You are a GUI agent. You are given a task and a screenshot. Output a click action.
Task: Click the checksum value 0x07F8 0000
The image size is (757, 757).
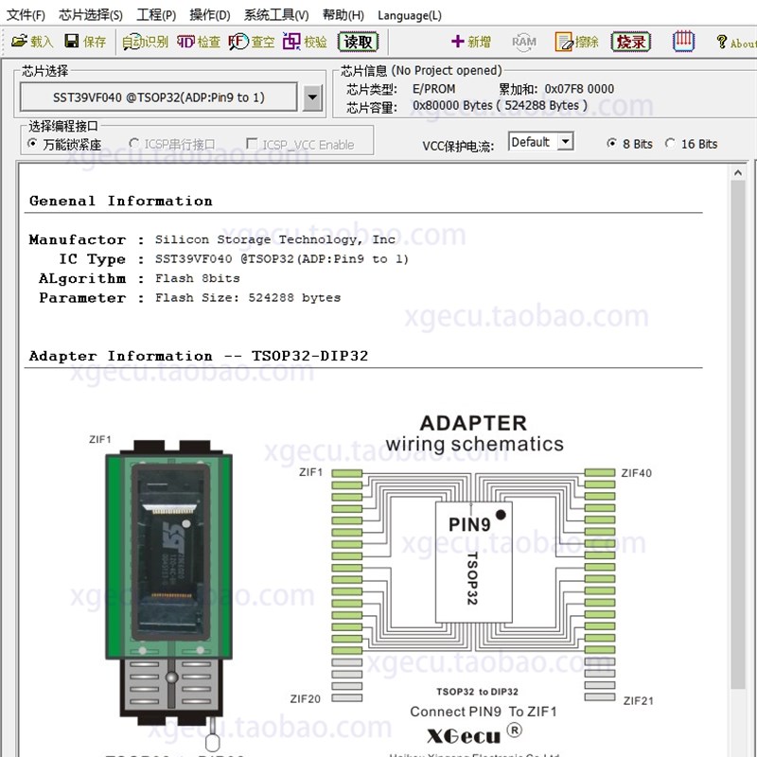click(x=579, y=89)
